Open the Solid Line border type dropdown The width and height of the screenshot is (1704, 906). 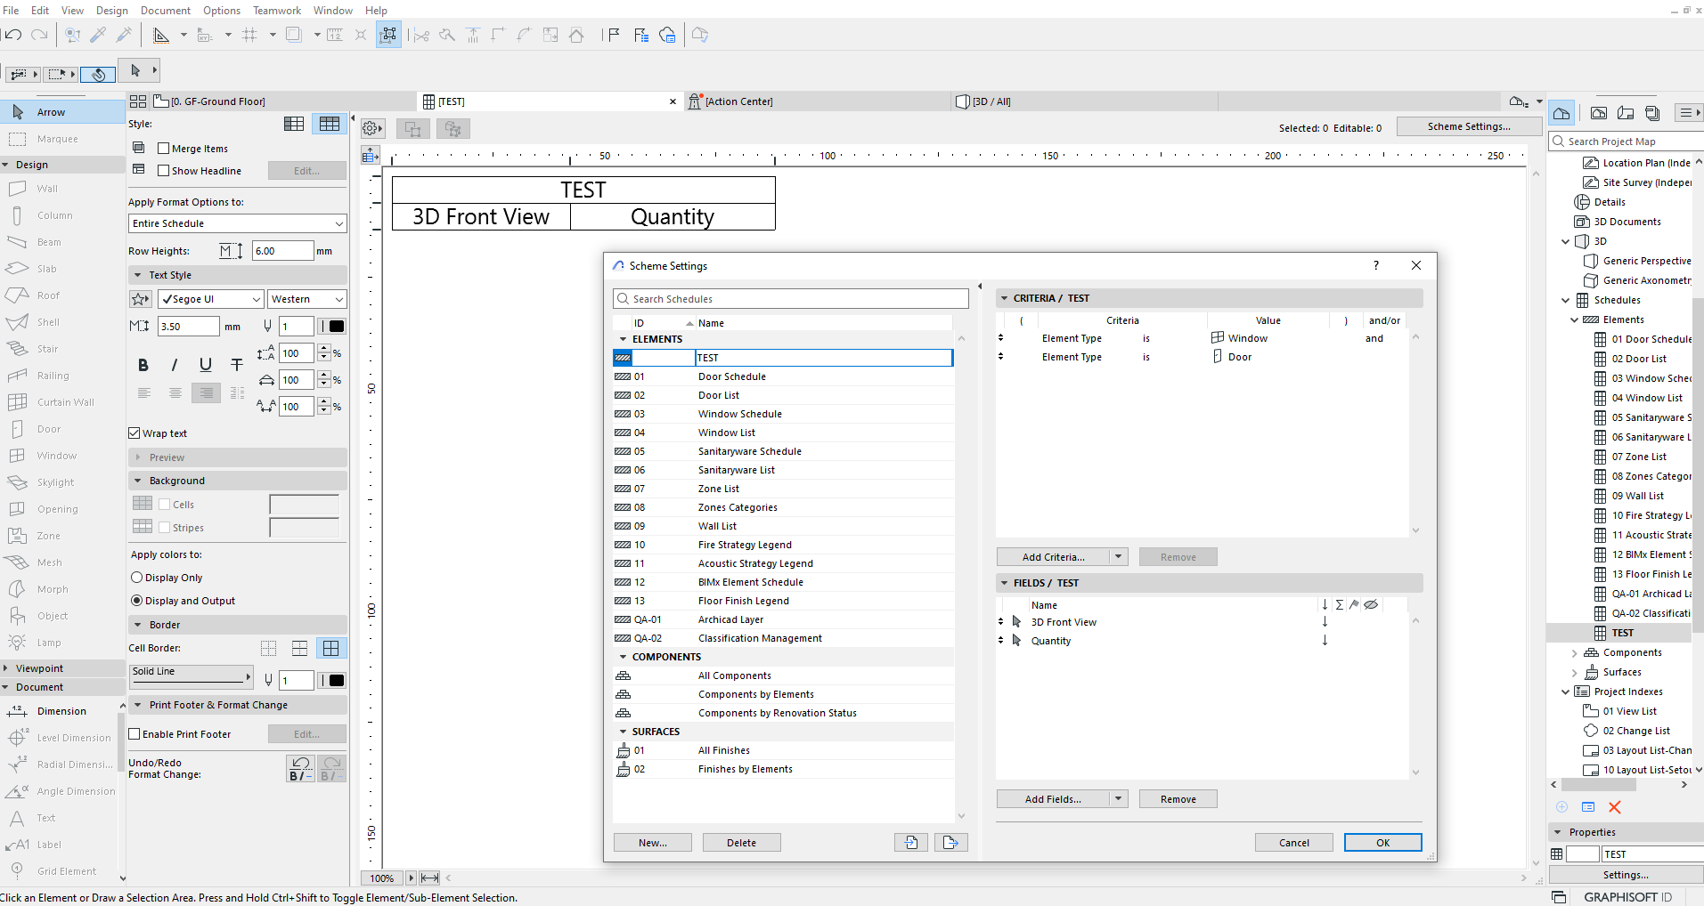point(192,676)
